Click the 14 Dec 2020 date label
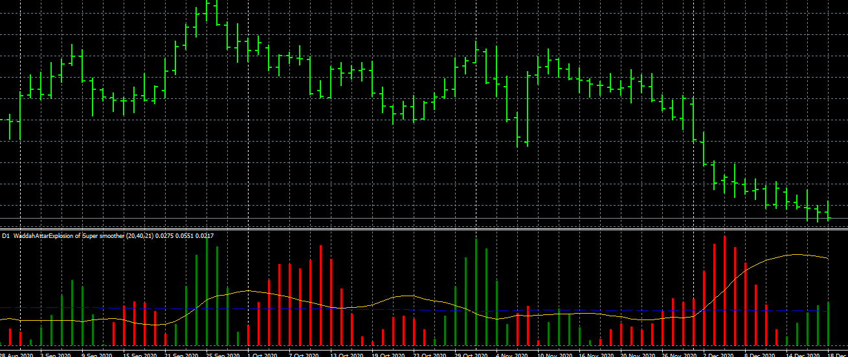Screen dimensions: 848x357 (x=803, y=354)
